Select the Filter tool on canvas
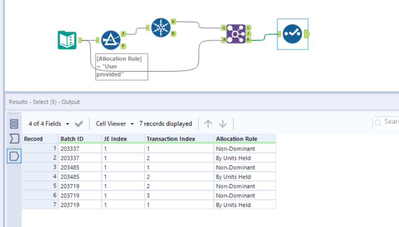Viewport: 399px width, 227px height. (x=111, y=40)
